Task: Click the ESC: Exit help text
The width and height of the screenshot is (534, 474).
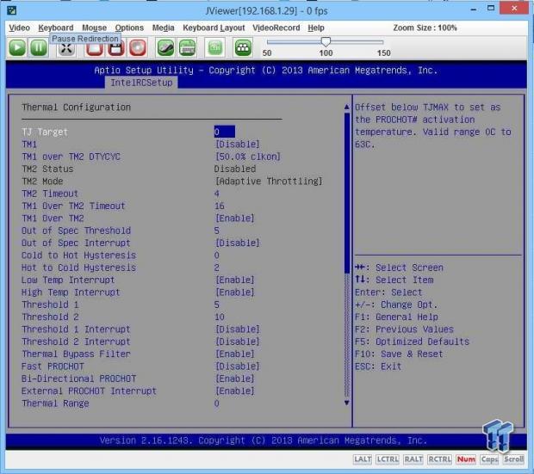Action: (x=378, y=366)
